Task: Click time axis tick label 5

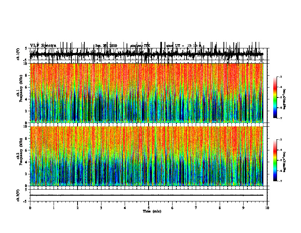Action: (x=149, y=207)
